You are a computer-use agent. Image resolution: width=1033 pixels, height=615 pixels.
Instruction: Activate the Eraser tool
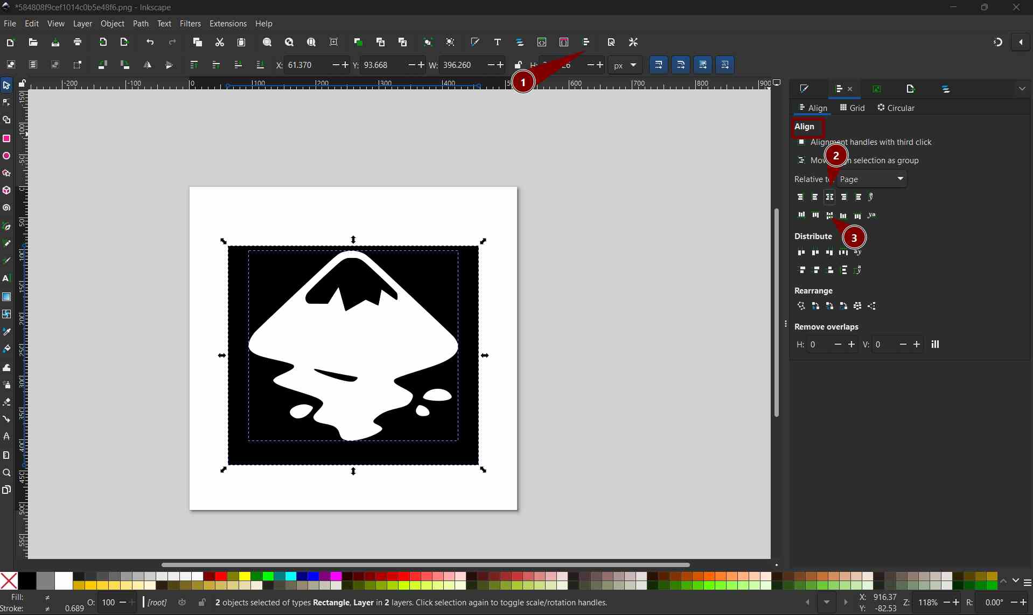6,402
